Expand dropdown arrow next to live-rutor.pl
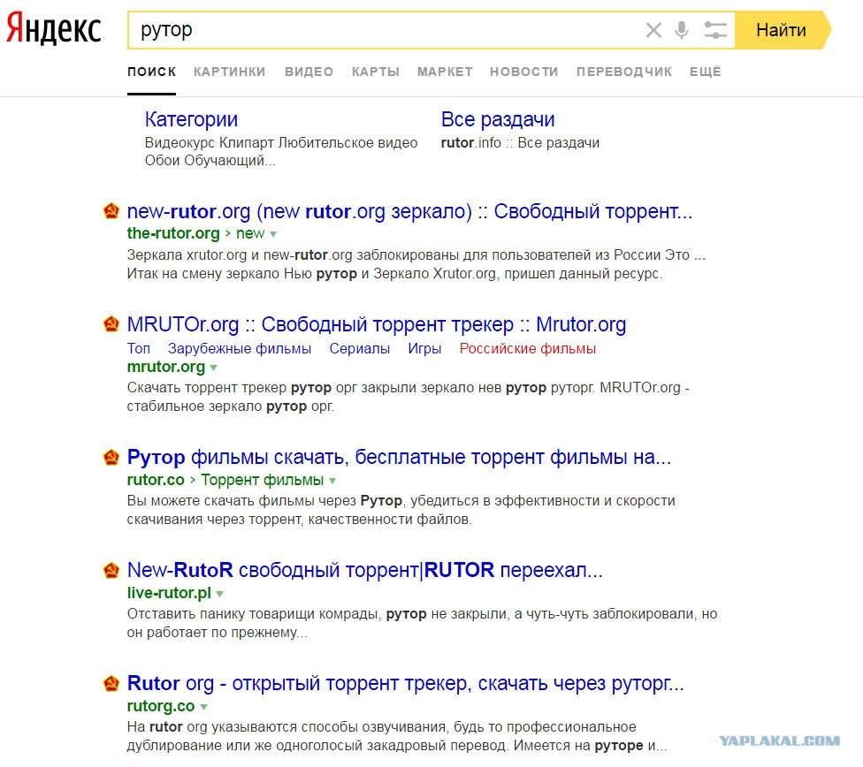Image resolution: width=863 pixels, height=767 pixels. (219, 594)
